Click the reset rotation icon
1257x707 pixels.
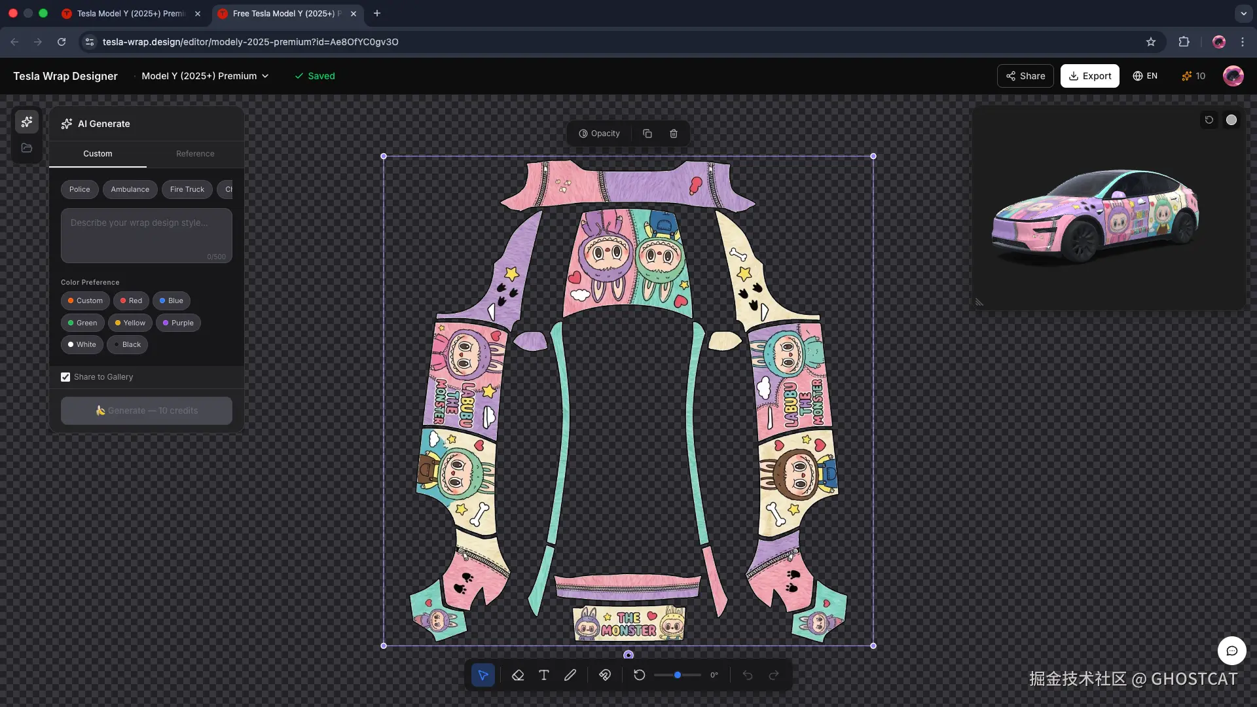pyautogui.click(x=640, y=675)
